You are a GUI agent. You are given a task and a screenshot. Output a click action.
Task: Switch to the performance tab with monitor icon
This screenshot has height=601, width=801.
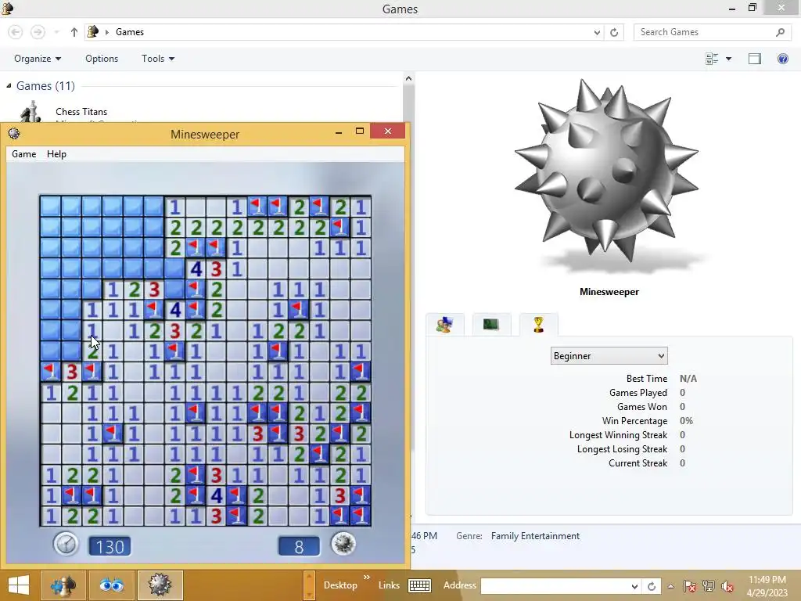[491, 325]
